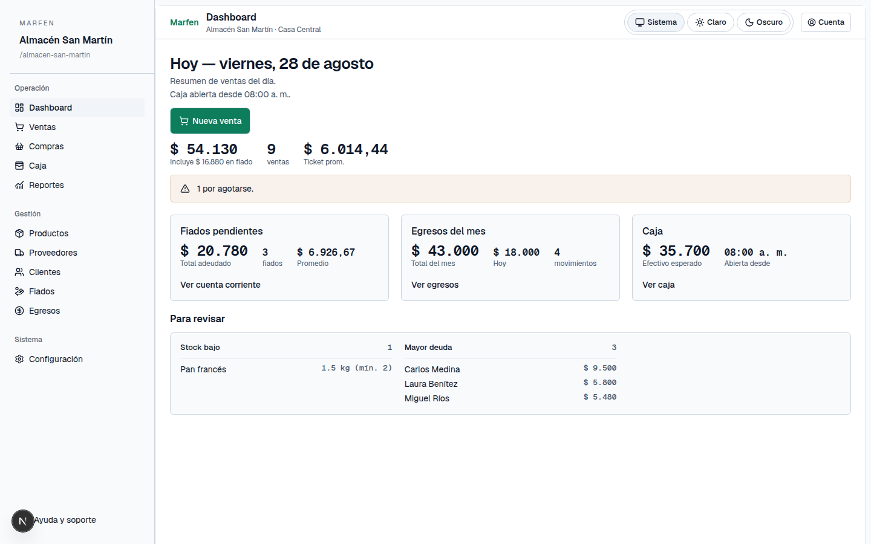Open Ayuda y soporte
Screen dimensions: 871x544
tap(65, 520)
